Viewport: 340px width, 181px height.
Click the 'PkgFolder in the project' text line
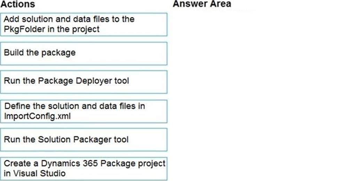[x=52, y=29]
